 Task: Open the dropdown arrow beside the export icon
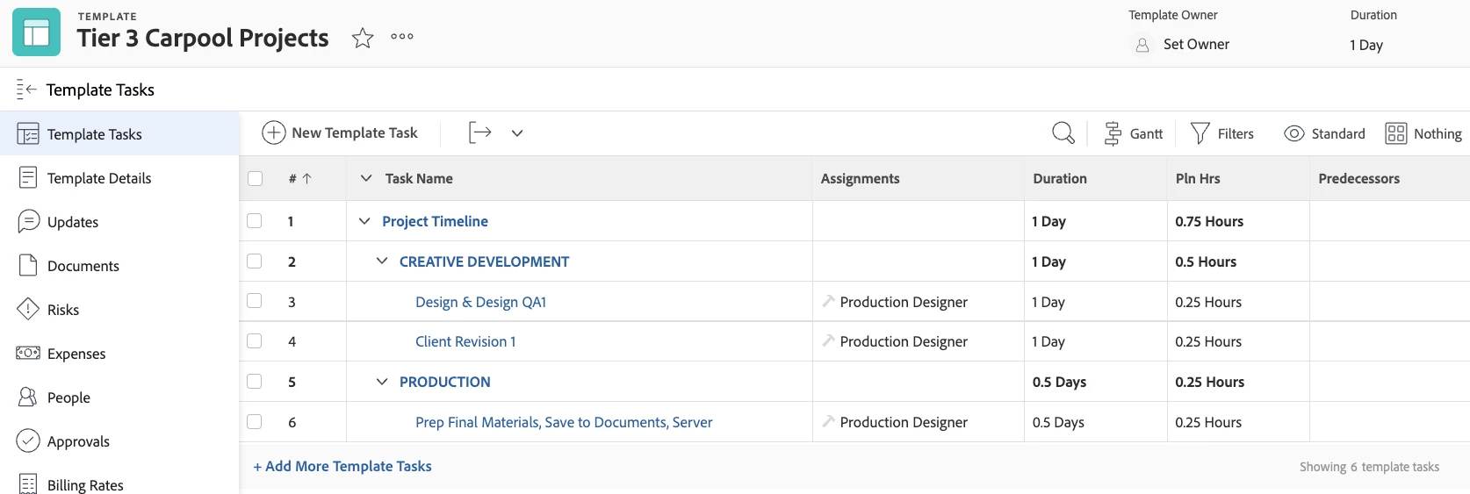[517, 133]
